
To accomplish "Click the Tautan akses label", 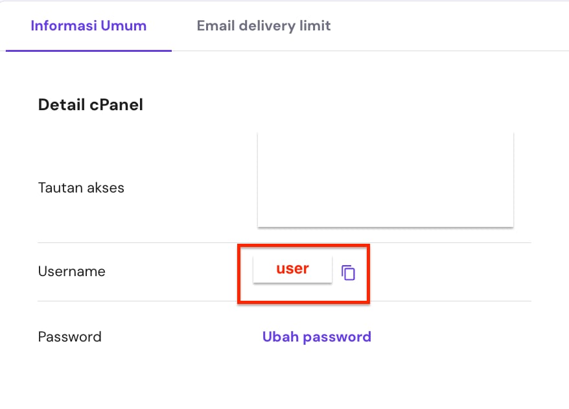I will pos(81,188).
